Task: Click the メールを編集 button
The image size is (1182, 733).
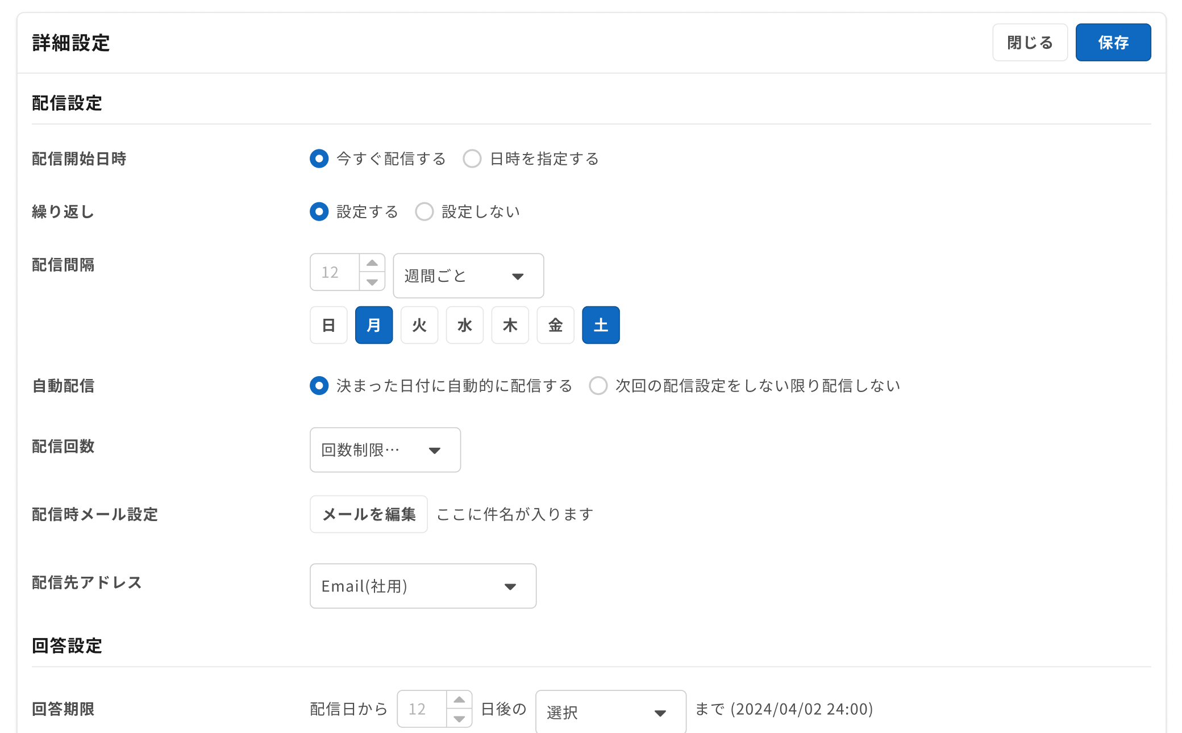Action: click(x=369, y=514)
